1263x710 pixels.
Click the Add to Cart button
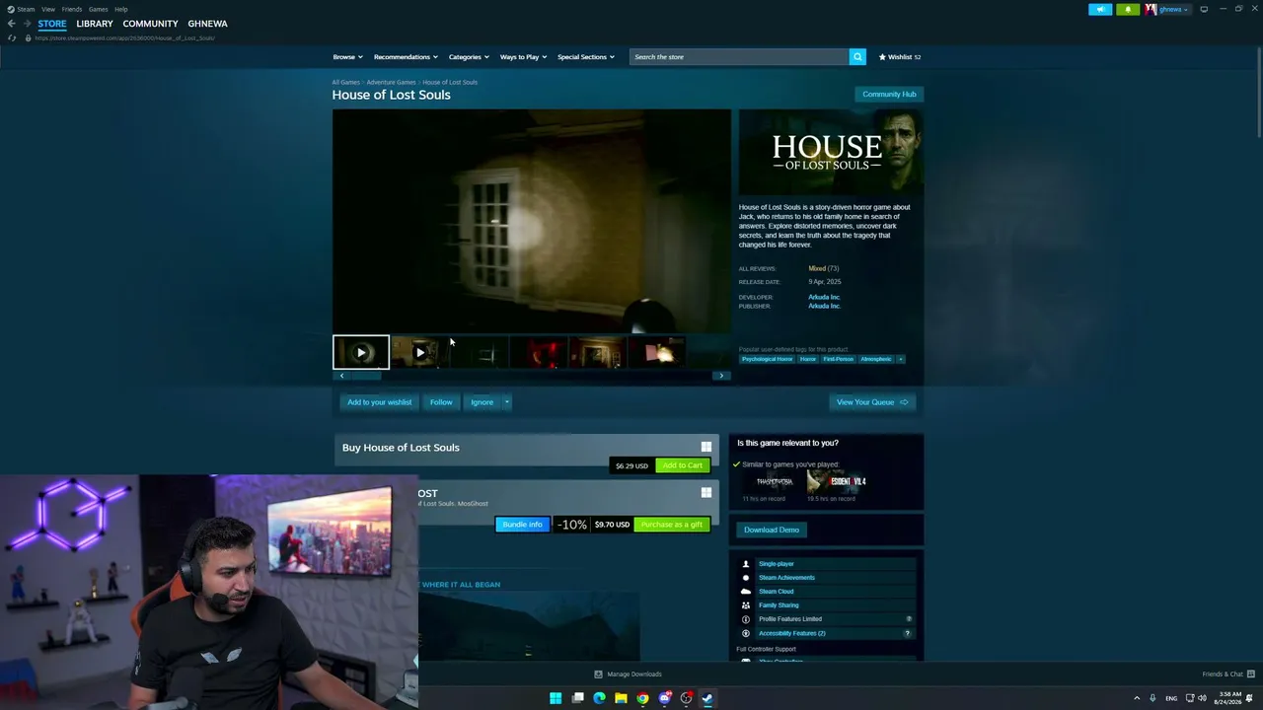pos(682,465)
